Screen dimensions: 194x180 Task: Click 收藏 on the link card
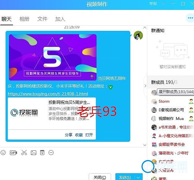pyautogui.click(x=79, y=135)
